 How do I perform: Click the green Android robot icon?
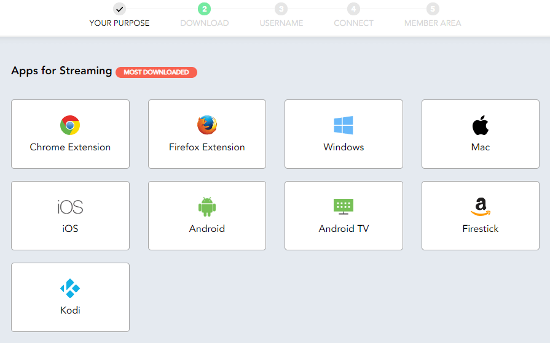click(207, 207)
